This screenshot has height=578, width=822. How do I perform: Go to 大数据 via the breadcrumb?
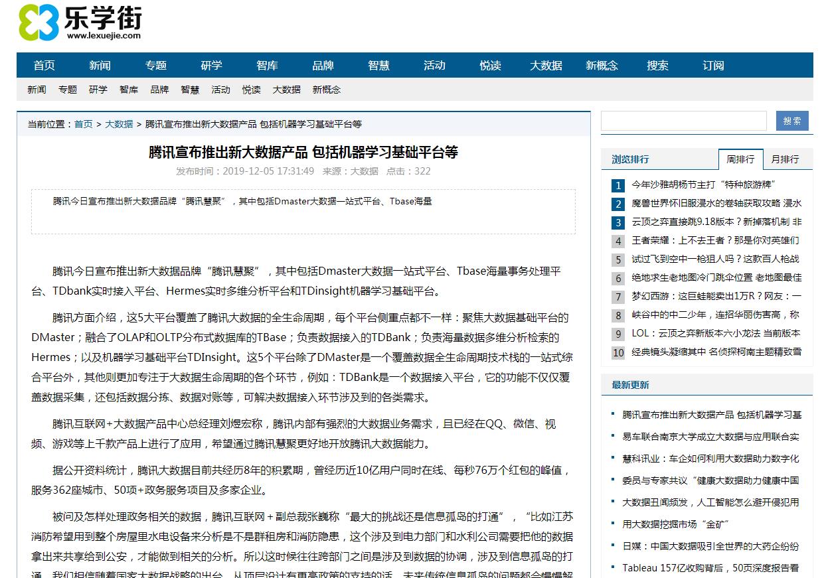click(x=119, y=124)
